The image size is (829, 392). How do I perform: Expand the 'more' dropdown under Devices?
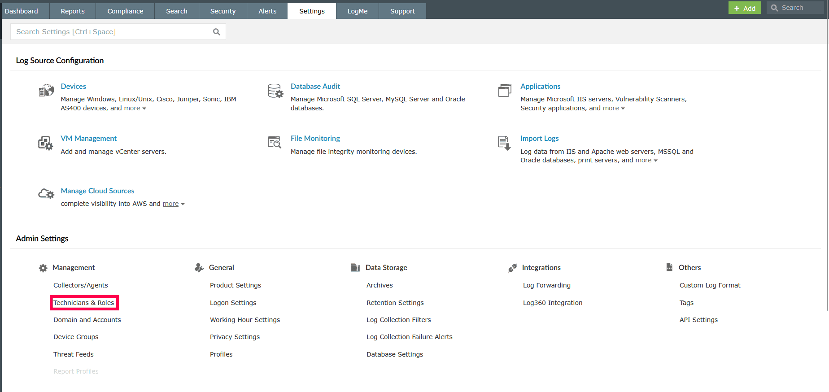(x=135, y=108)
